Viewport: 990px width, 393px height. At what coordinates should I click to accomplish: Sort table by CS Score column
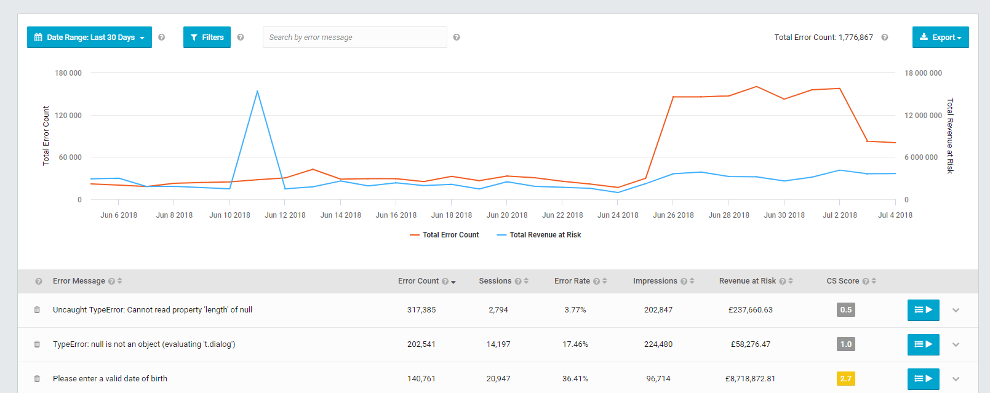[x=874, y=281]
